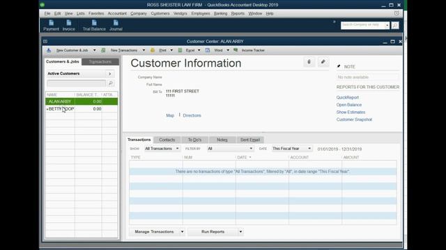Open the Filter By dropdown
Image resolution: width=446 pixels, height=250 pixels.
pyautogui.click(x=230, y=149)
